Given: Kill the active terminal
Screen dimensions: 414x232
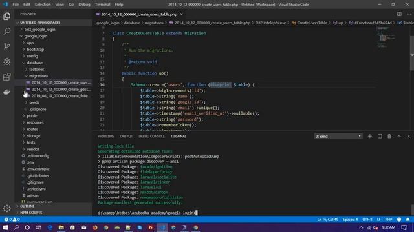Looking at the screenshot, I should [389, 136].
